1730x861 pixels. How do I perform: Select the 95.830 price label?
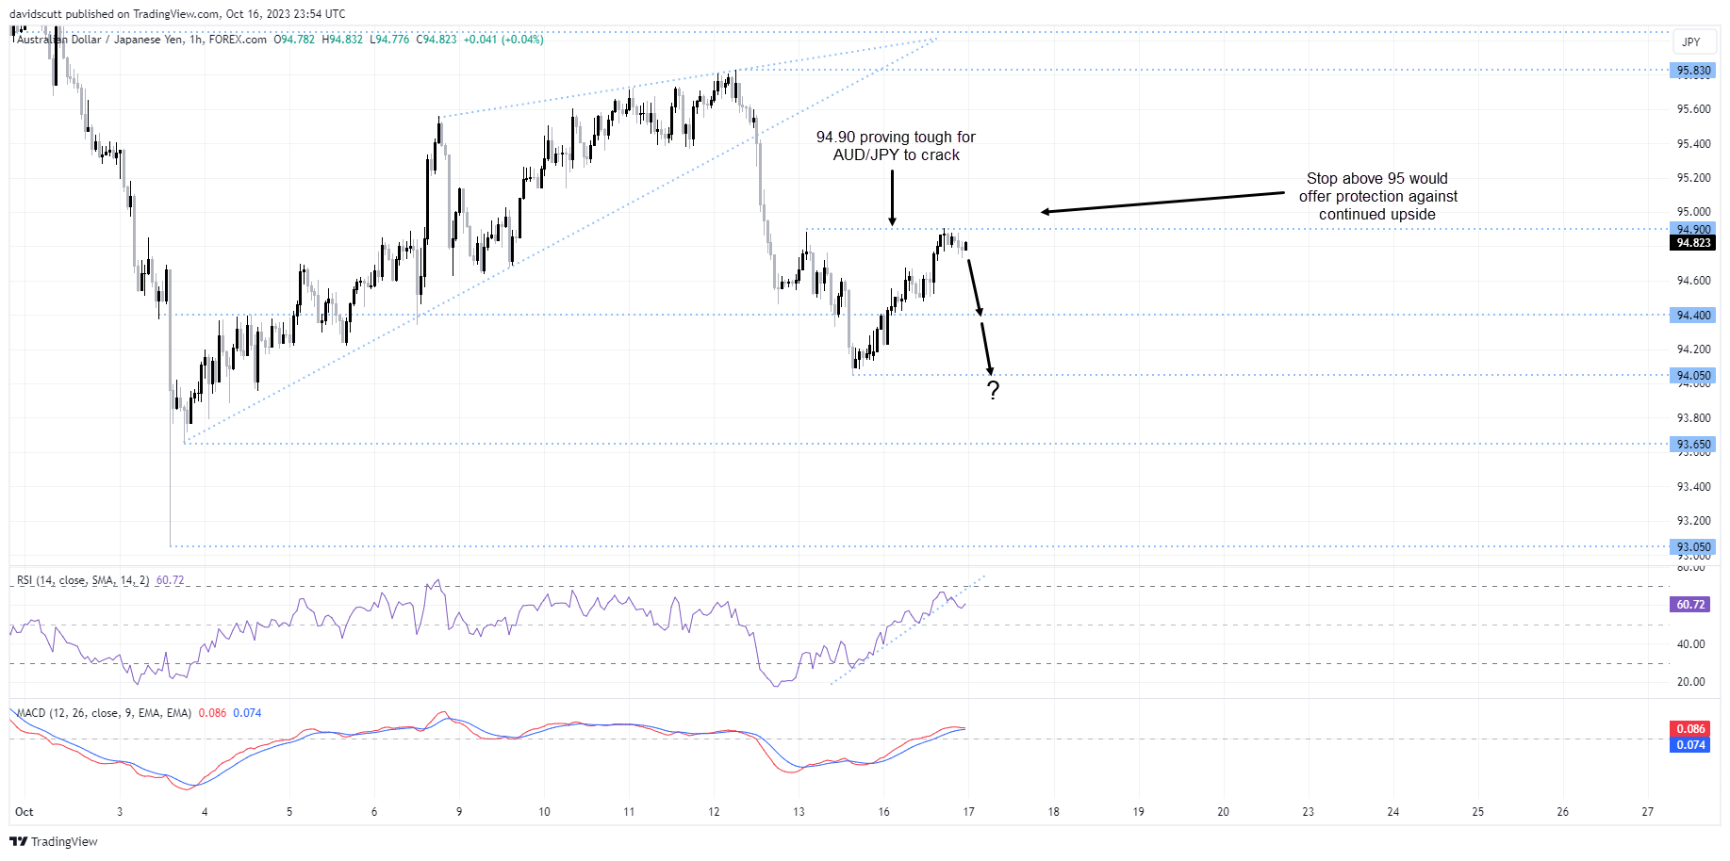point(1692,71)
